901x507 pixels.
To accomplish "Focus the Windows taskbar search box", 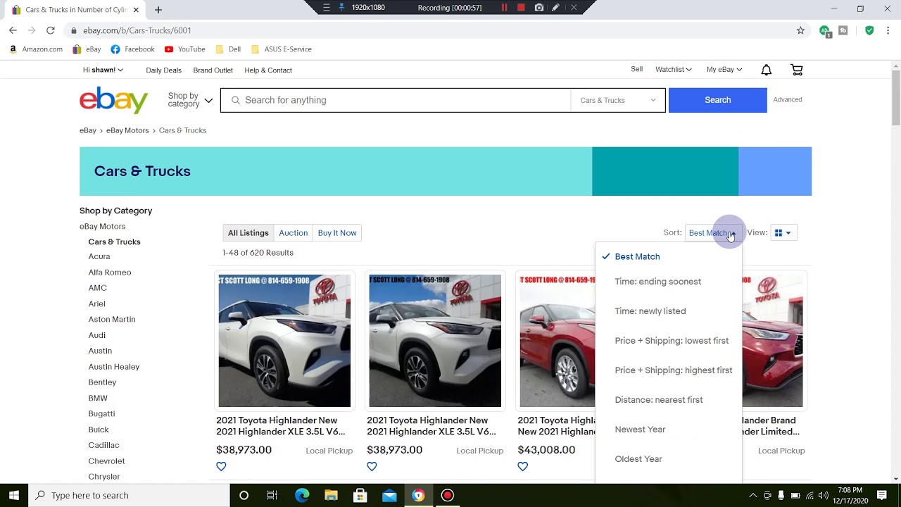I will click(129, 495).
